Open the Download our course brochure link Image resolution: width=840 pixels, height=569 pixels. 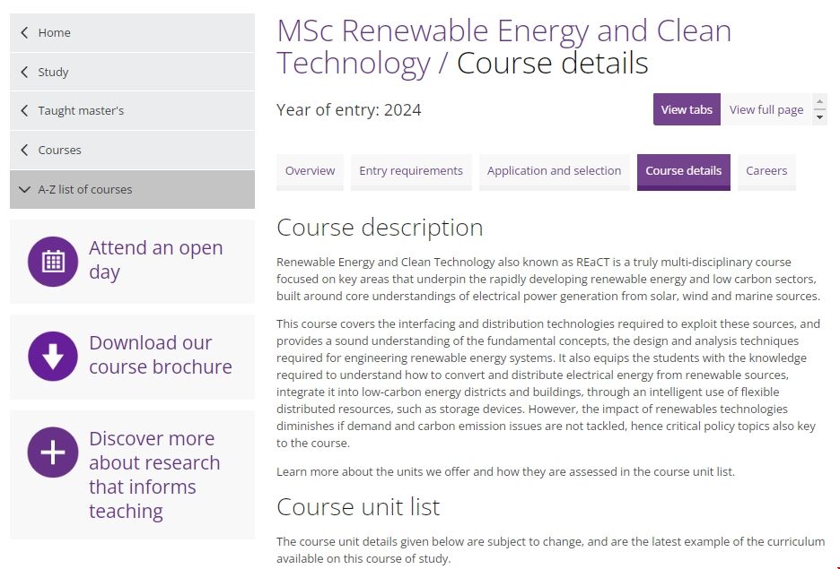pos(160,355)
